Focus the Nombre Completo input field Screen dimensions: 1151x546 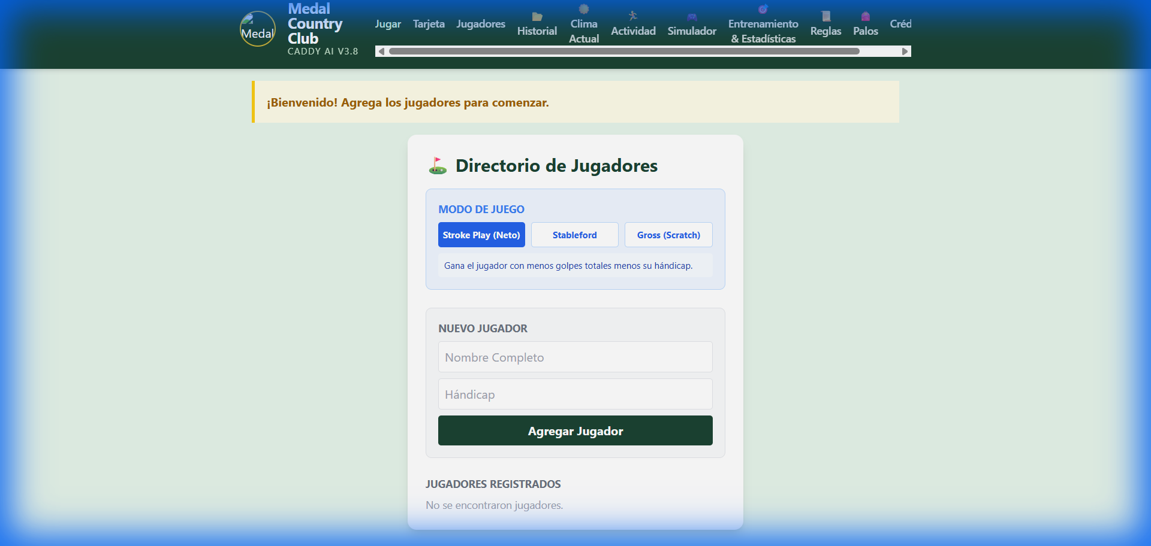point(575,357)
